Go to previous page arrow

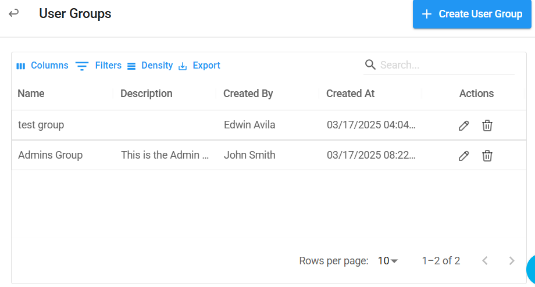[x=485, y=261]
